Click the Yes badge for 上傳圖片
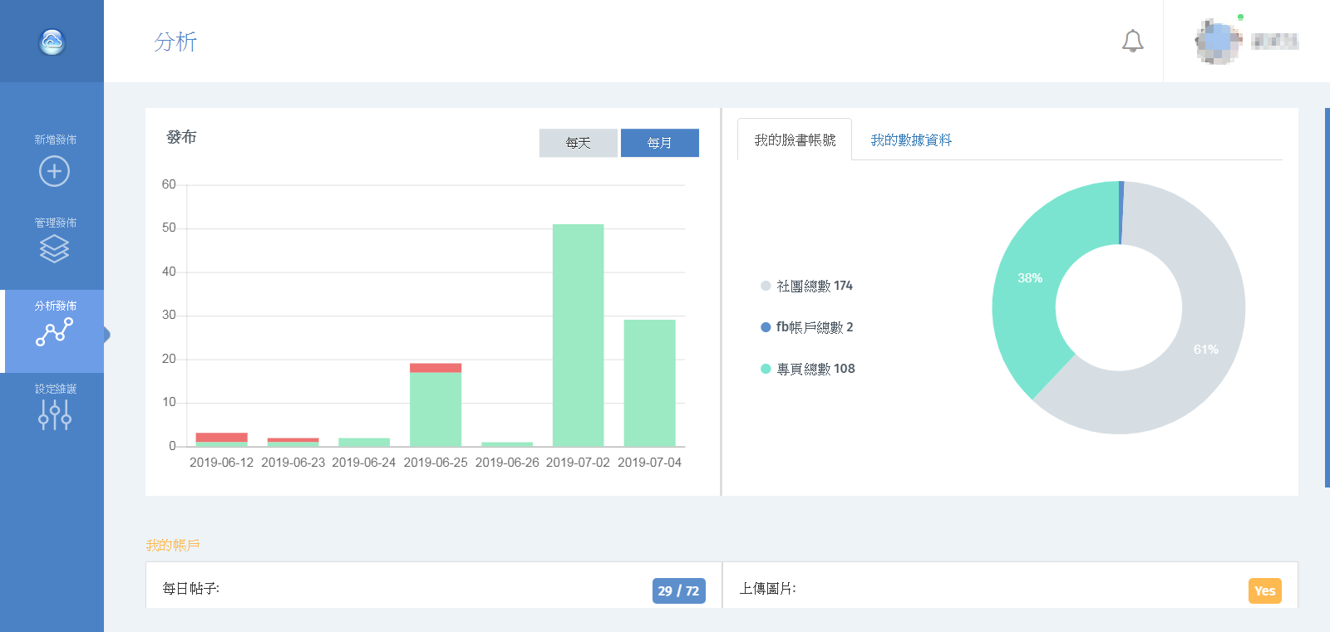This screenshot has height=632, width=1330. [1264, 590]
